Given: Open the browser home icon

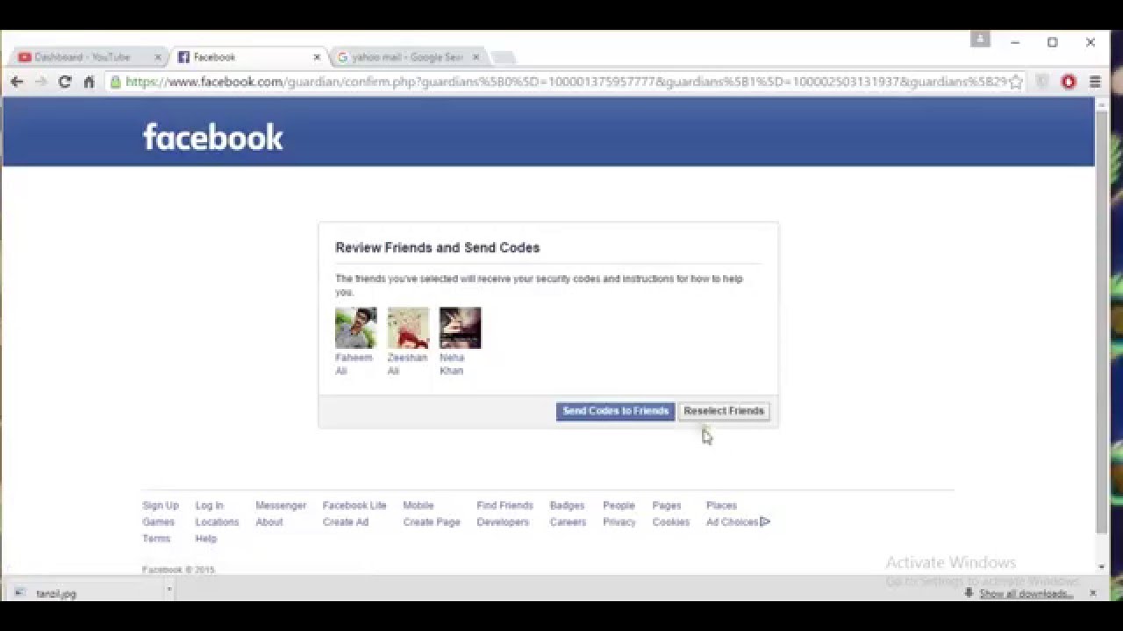Looking at the screenshot, I should pos(89,82).
